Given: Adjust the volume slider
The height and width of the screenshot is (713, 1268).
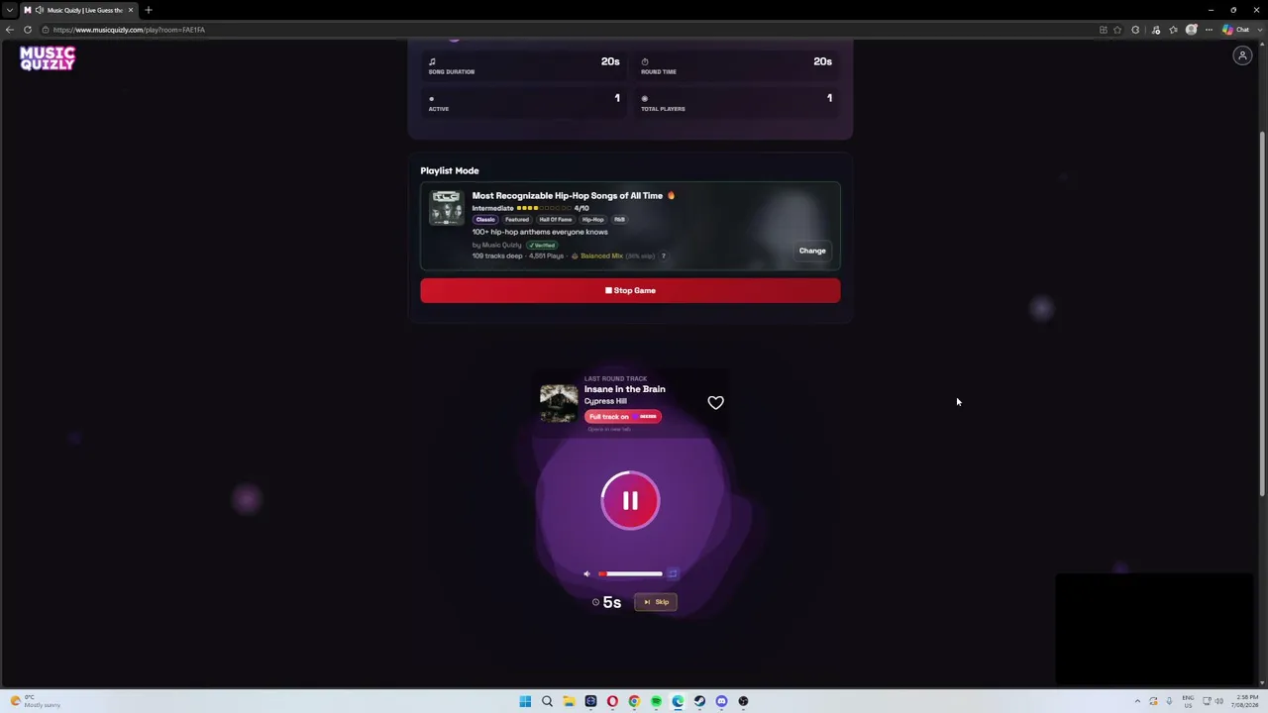Looking at the screenshot, I should coord(630,573).
